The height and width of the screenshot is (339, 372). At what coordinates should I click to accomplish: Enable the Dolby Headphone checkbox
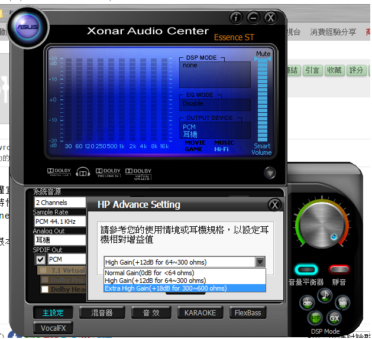[45, 289]
